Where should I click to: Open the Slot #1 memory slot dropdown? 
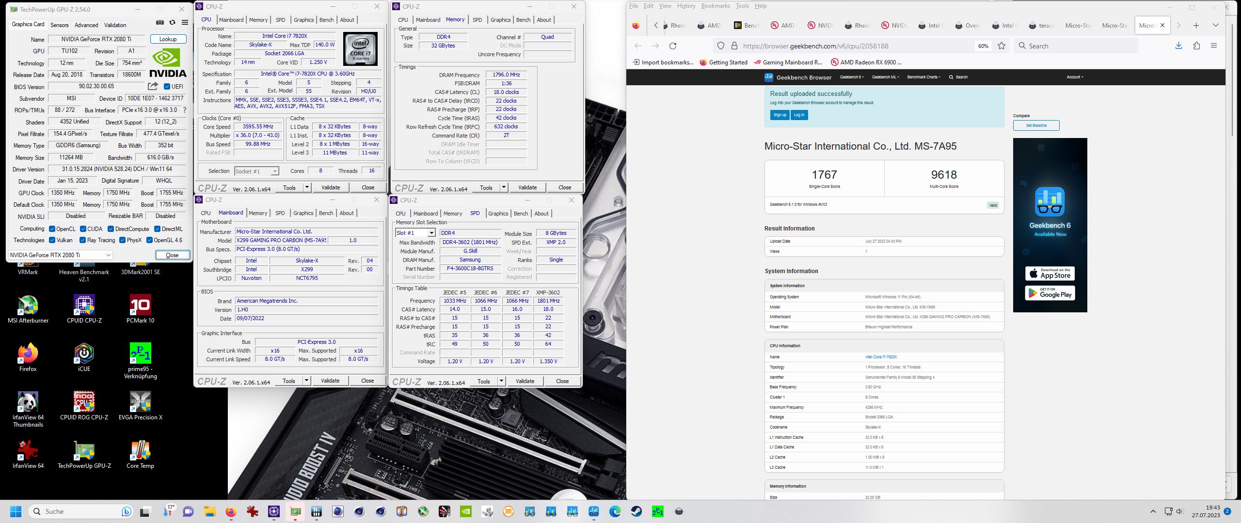click(x=415, y=233)
